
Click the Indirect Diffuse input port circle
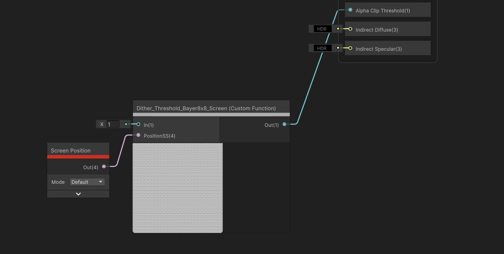tap(350, 29)
